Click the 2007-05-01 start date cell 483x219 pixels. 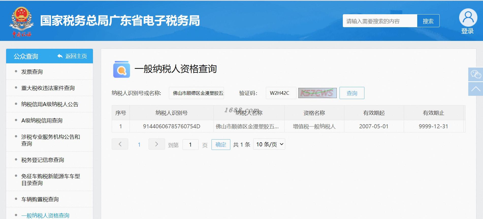pos(374,126)
